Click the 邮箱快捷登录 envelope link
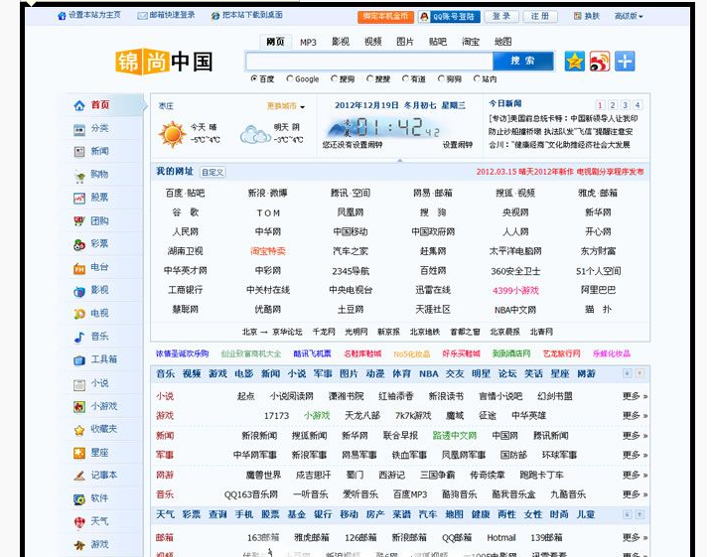The width and height of the screenshot is (713, 557). (166, 16)
